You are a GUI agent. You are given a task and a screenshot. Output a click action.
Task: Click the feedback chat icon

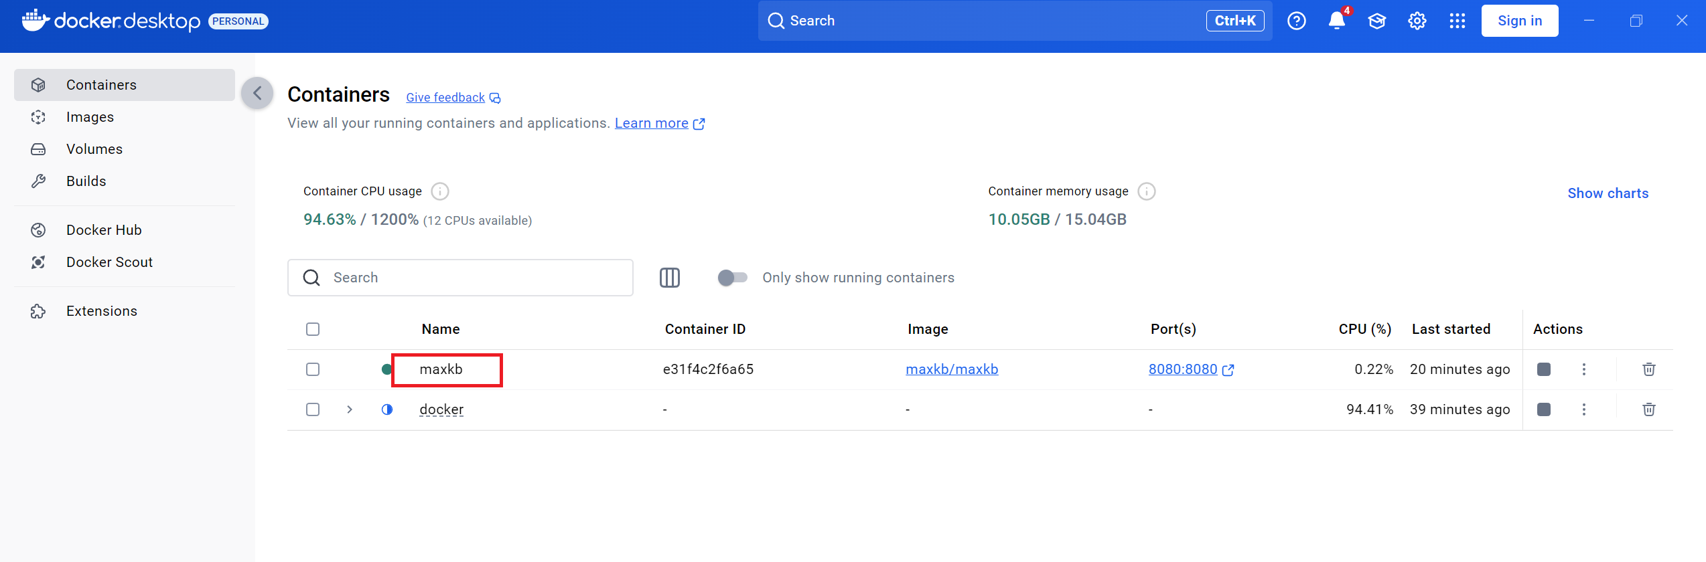point(495,98)
